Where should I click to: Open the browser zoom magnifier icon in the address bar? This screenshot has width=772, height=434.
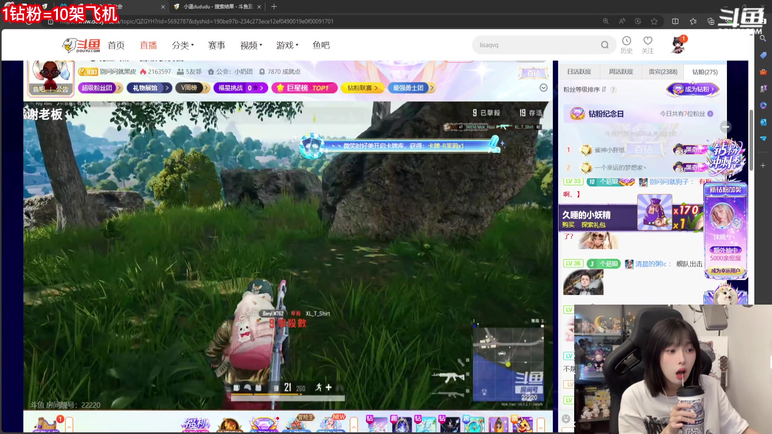tap(606, 21)
